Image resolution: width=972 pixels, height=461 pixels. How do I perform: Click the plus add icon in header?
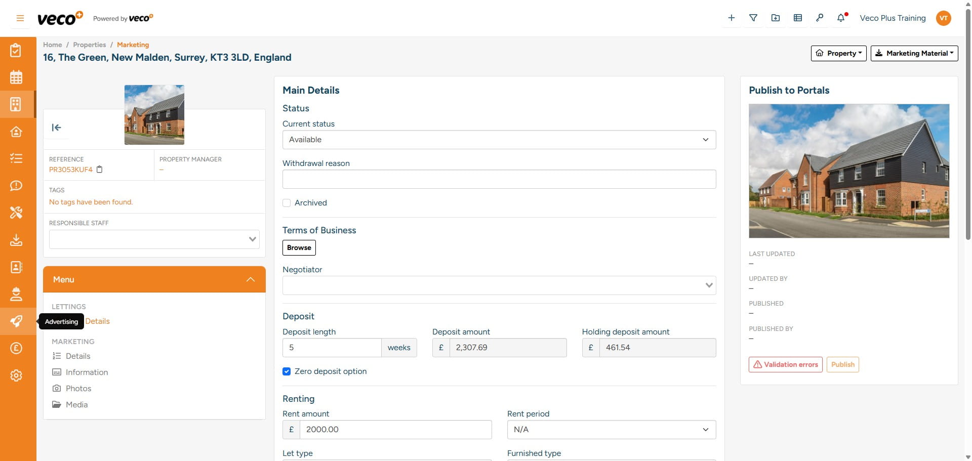coord(731,18)
